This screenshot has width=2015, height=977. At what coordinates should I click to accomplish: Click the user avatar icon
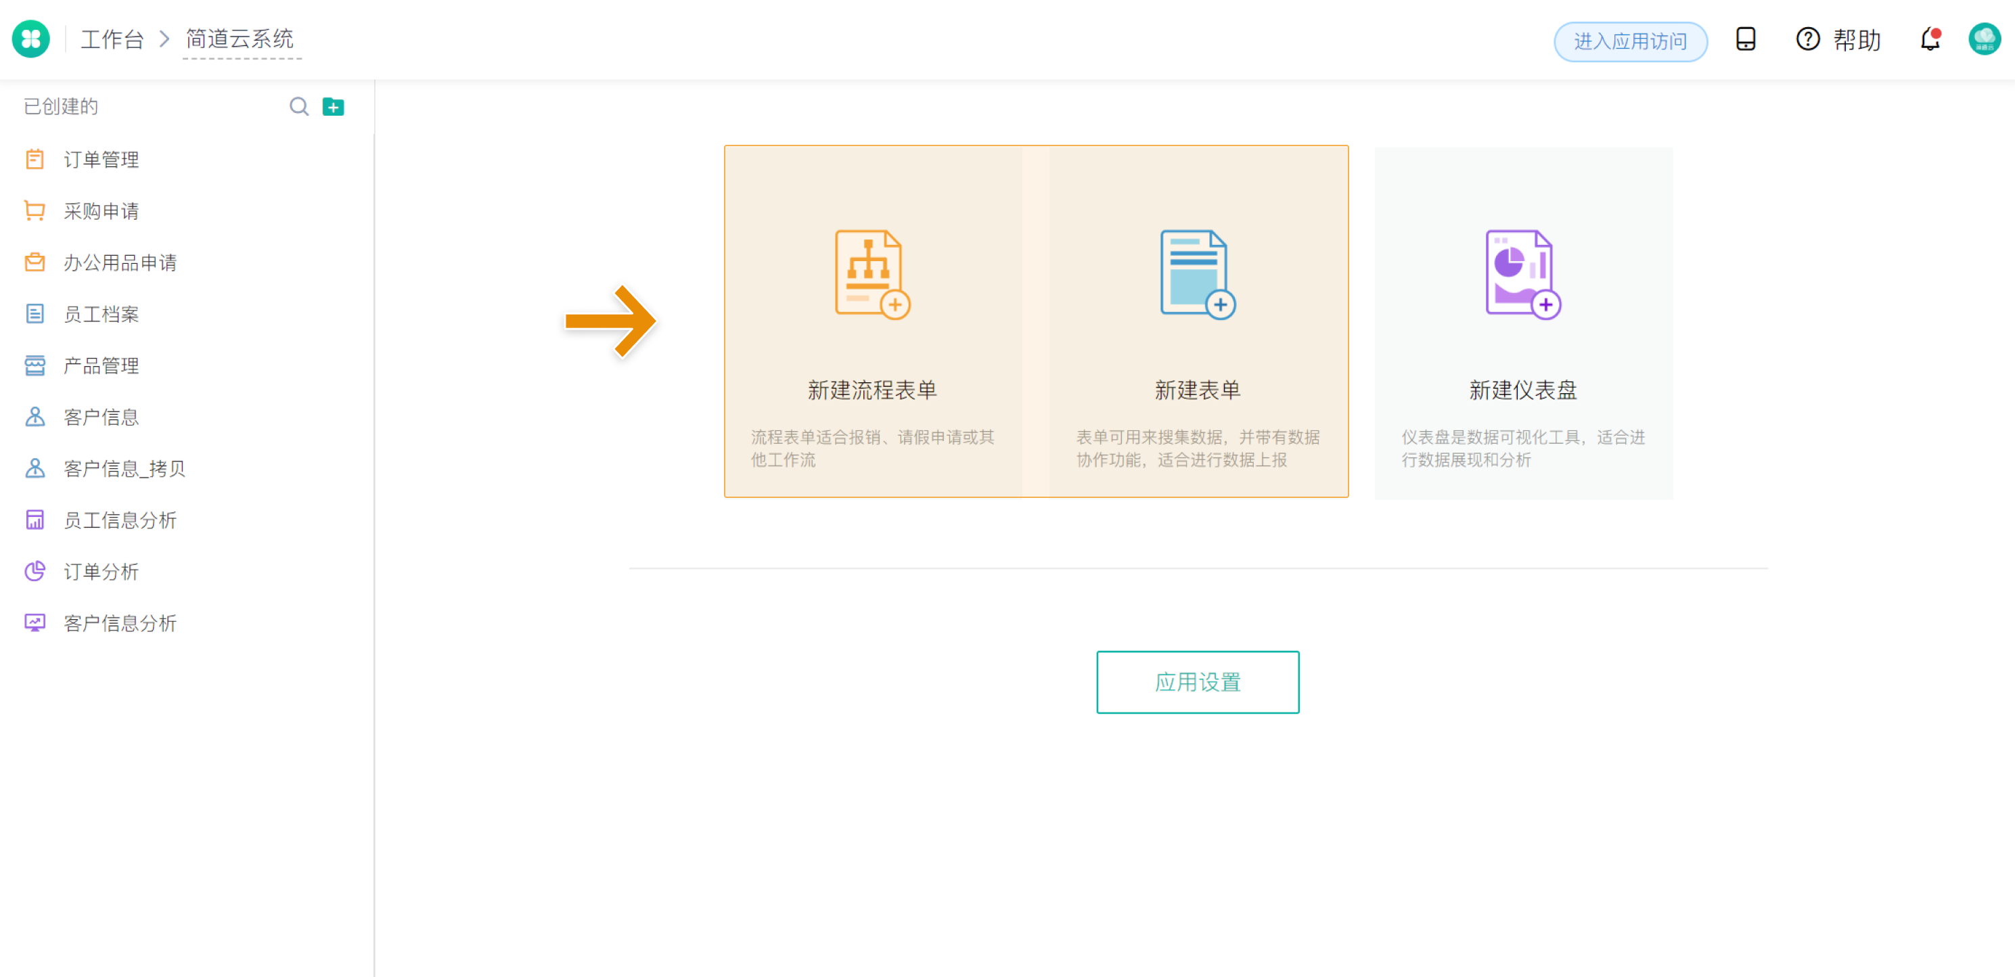pyautogui.click(x=1984, y=39)
